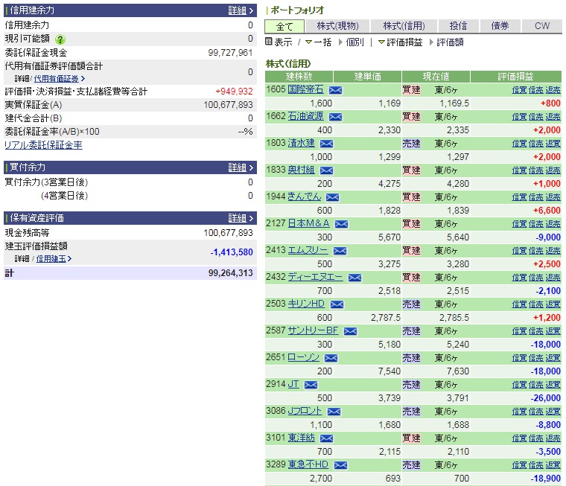Click the mail icon beside 東急不HD

point(340,465)
